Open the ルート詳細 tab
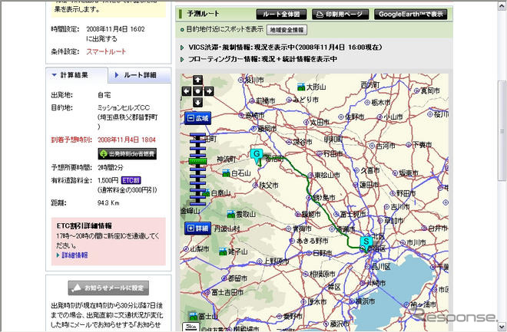 click(138, 74)
